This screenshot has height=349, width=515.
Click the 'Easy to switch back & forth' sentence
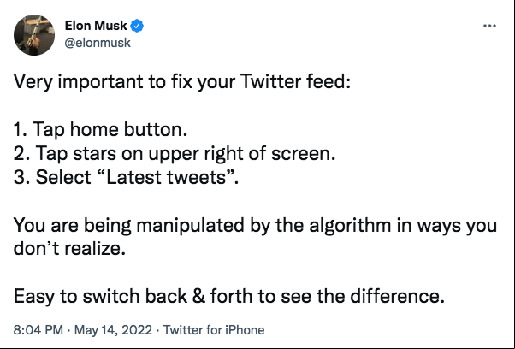pyautogui.click(x=229, y=296)
